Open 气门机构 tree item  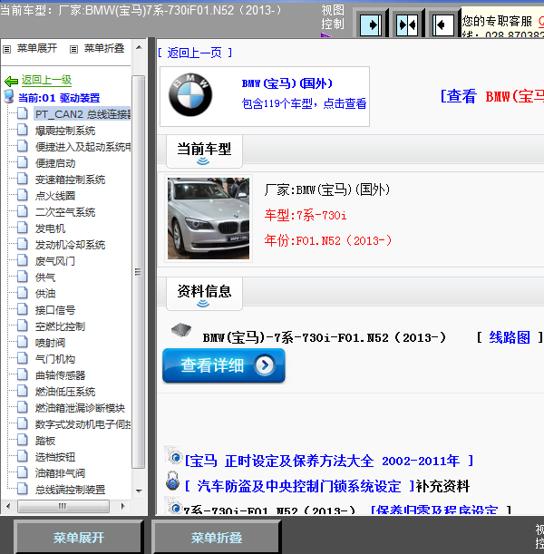(x=54, y=359)
